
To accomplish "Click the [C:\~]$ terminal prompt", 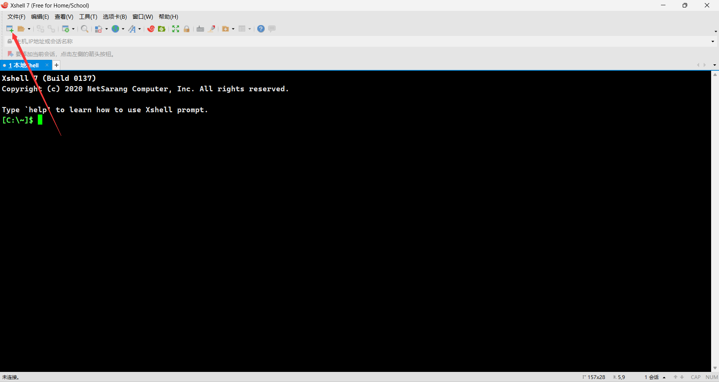I will 18,120.
